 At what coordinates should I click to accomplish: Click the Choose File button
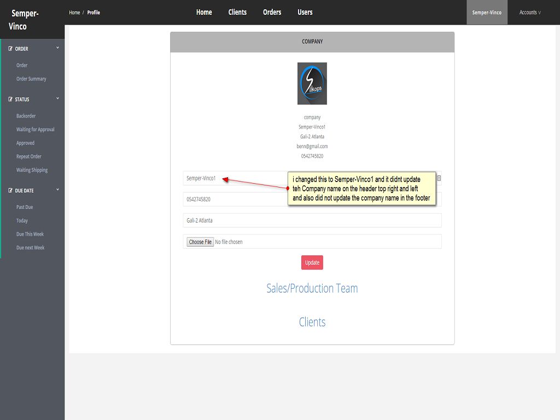pyautogui.click(x=200, y=242)
